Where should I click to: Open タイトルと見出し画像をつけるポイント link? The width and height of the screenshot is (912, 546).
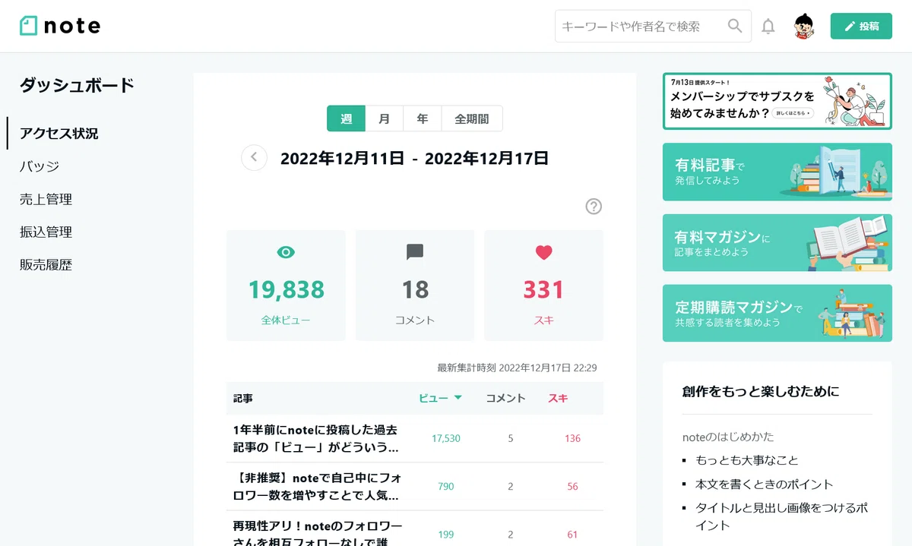click(x=782, y=516)
